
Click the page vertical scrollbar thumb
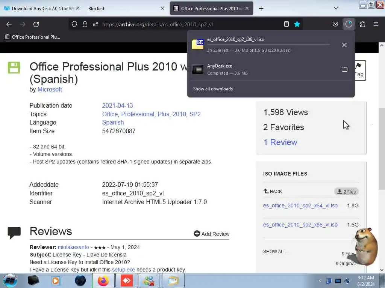382,148
